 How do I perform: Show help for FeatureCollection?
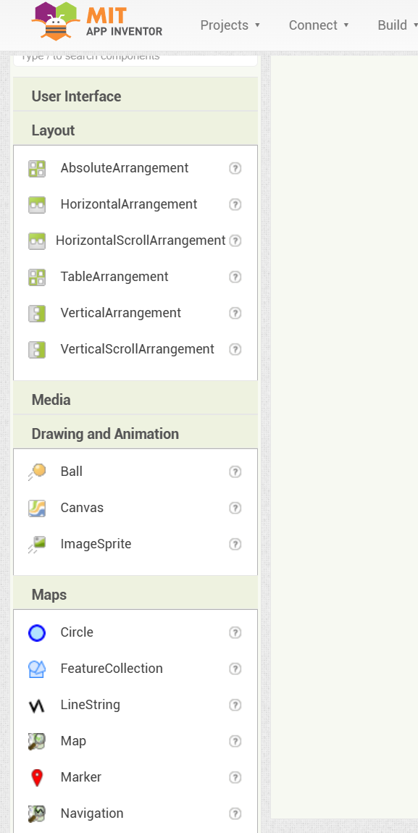(x=235, y=669)
